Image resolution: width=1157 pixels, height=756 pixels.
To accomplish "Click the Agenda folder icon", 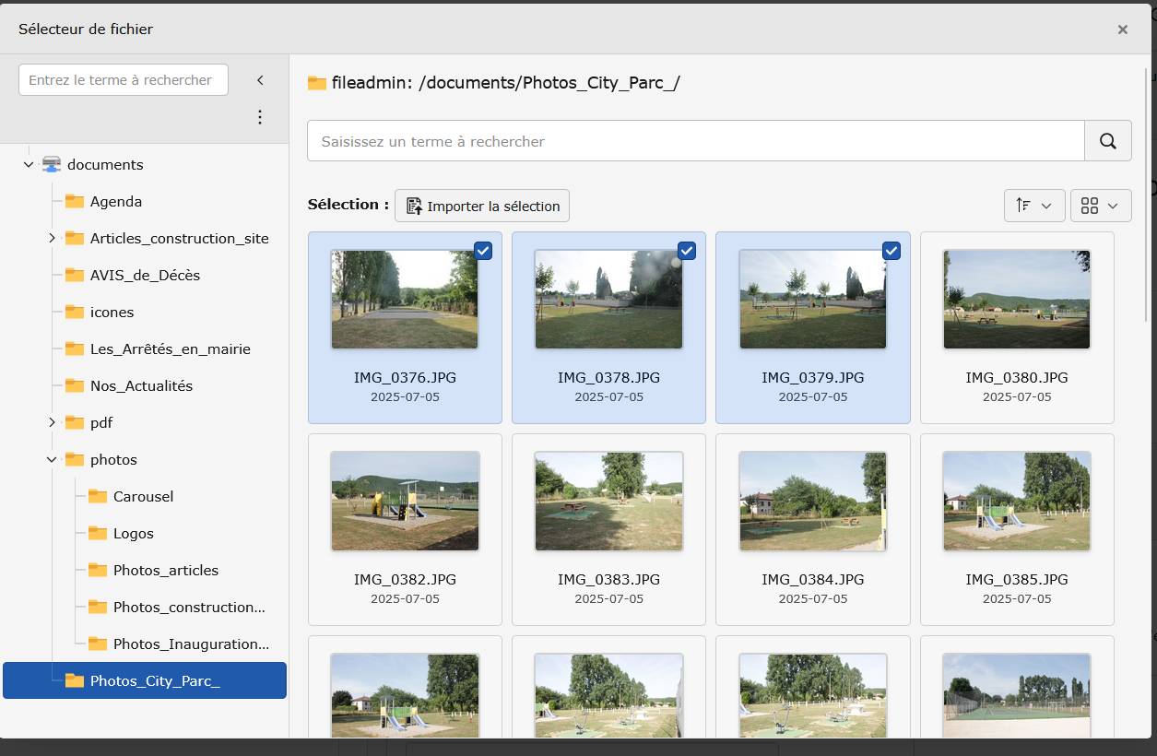I will click(75, 201).
